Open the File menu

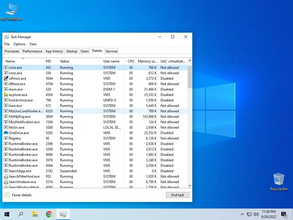pos(7,44)
